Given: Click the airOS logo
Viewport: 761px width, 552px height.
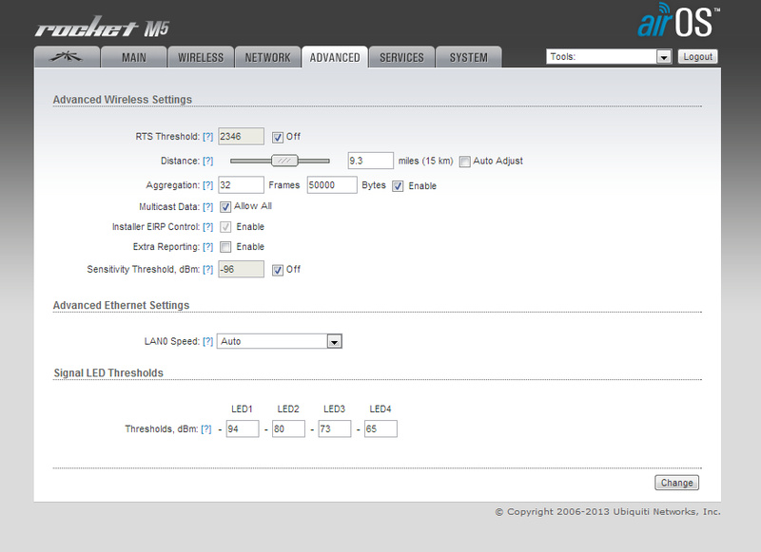Looking at the screenshot, I should tap(678, 20).
